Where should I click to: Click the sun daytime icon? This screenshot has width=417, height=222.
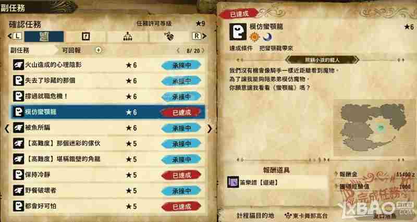[x=254, y=37]
